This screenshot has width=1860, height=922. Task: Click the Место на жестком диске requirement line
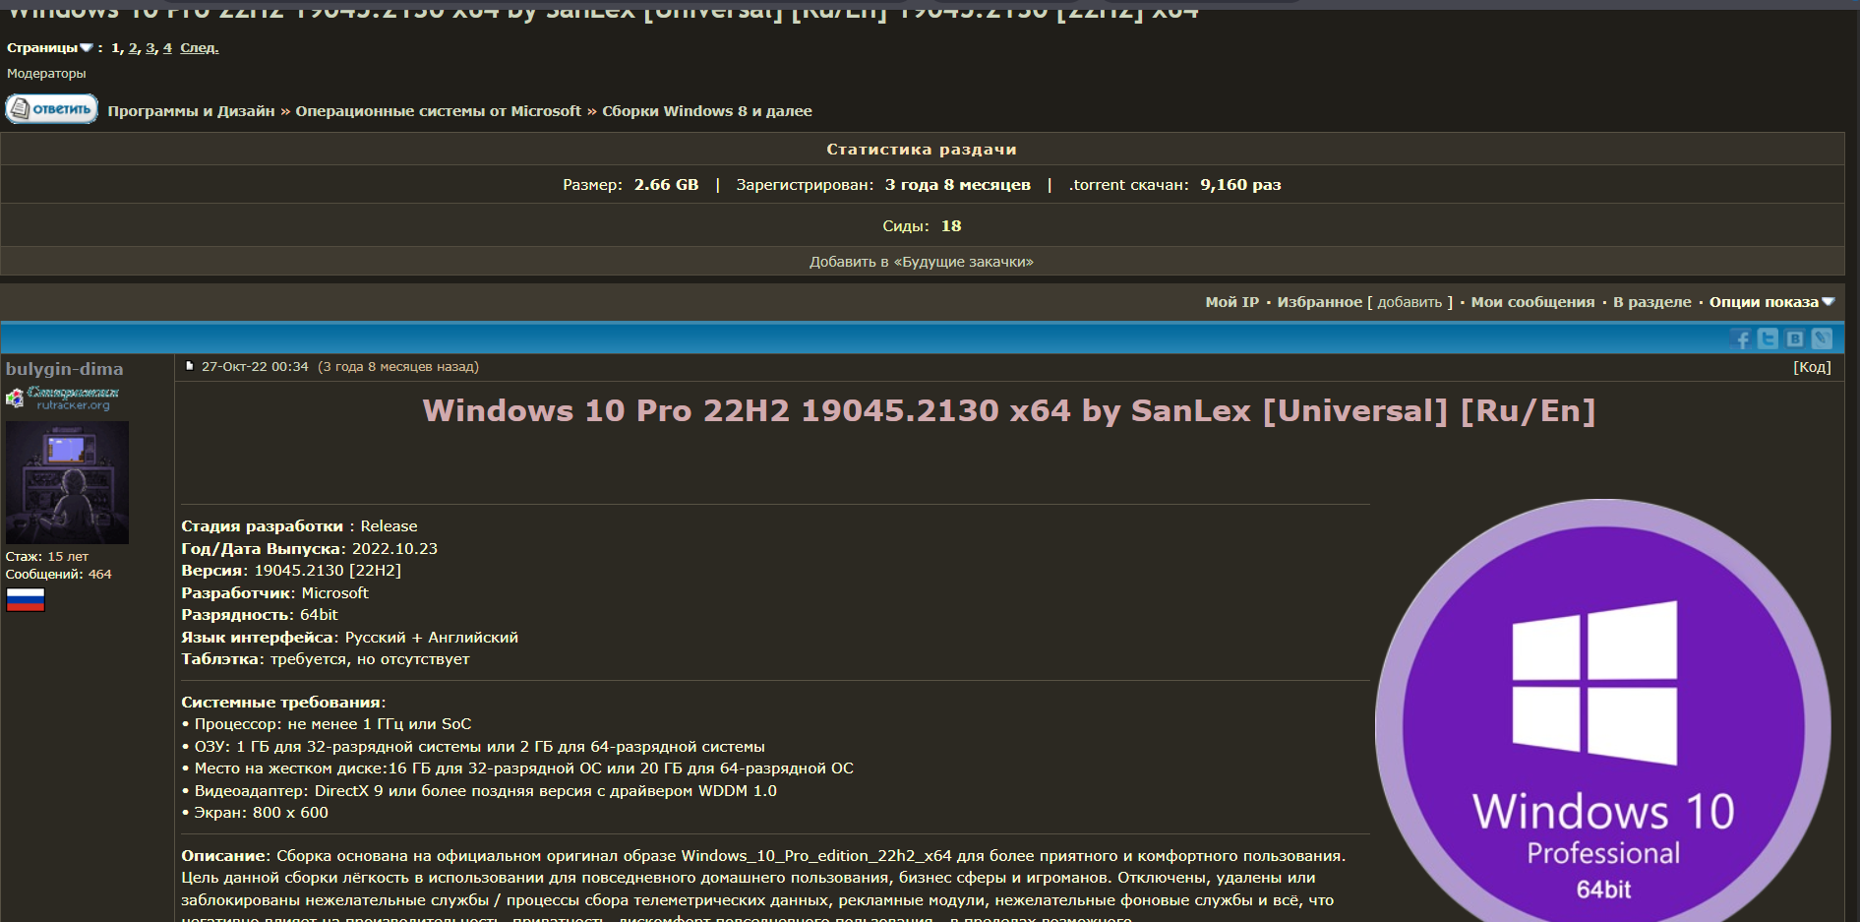(517, 768)
